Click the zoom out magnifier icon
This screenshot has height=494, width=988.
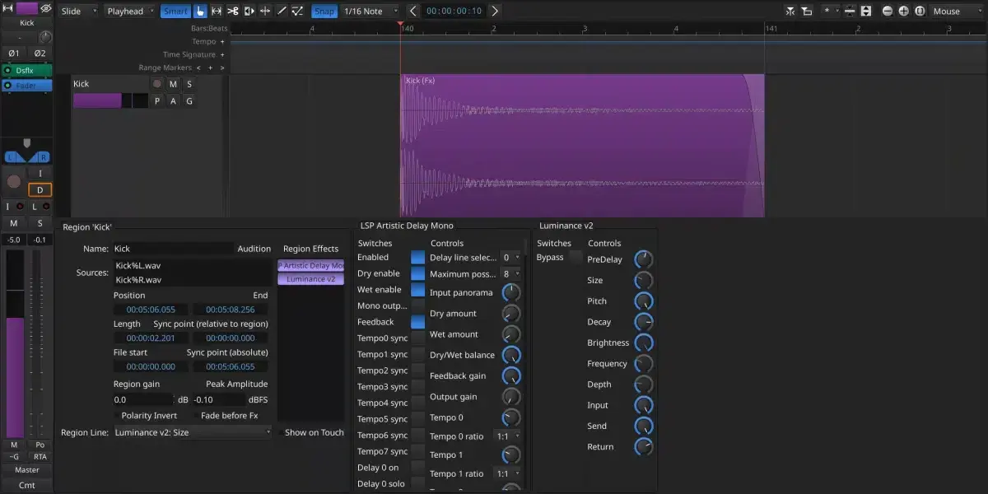pos(888,11)
